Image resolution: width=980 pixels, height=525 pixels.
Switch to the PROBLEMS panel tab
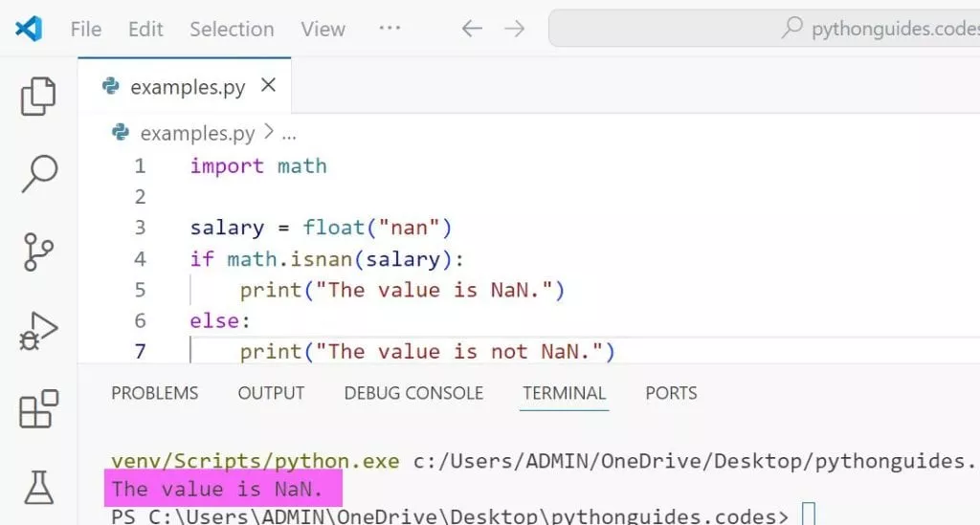pos(155,393)
